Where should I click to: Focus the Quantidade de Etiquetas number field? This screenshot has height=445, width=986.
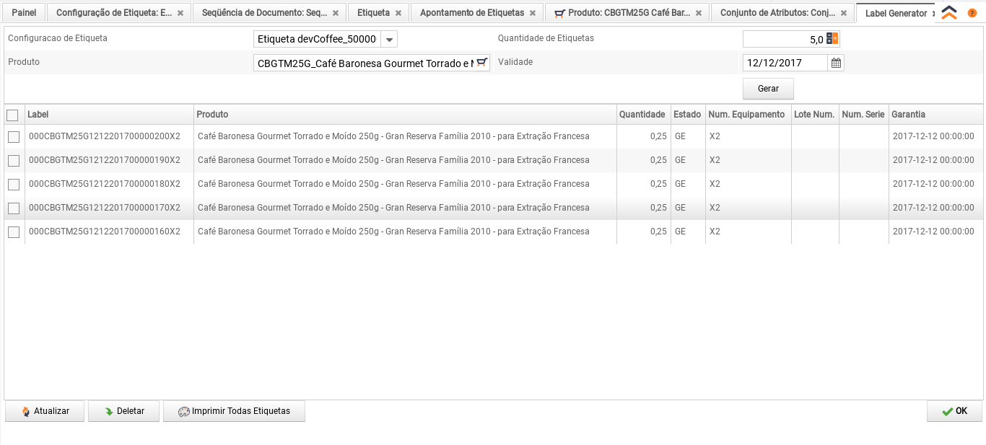pos(785,39)
